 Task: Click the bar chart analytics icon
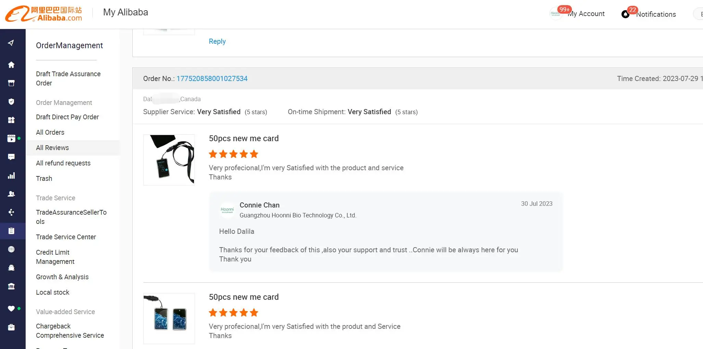[11, 176]
